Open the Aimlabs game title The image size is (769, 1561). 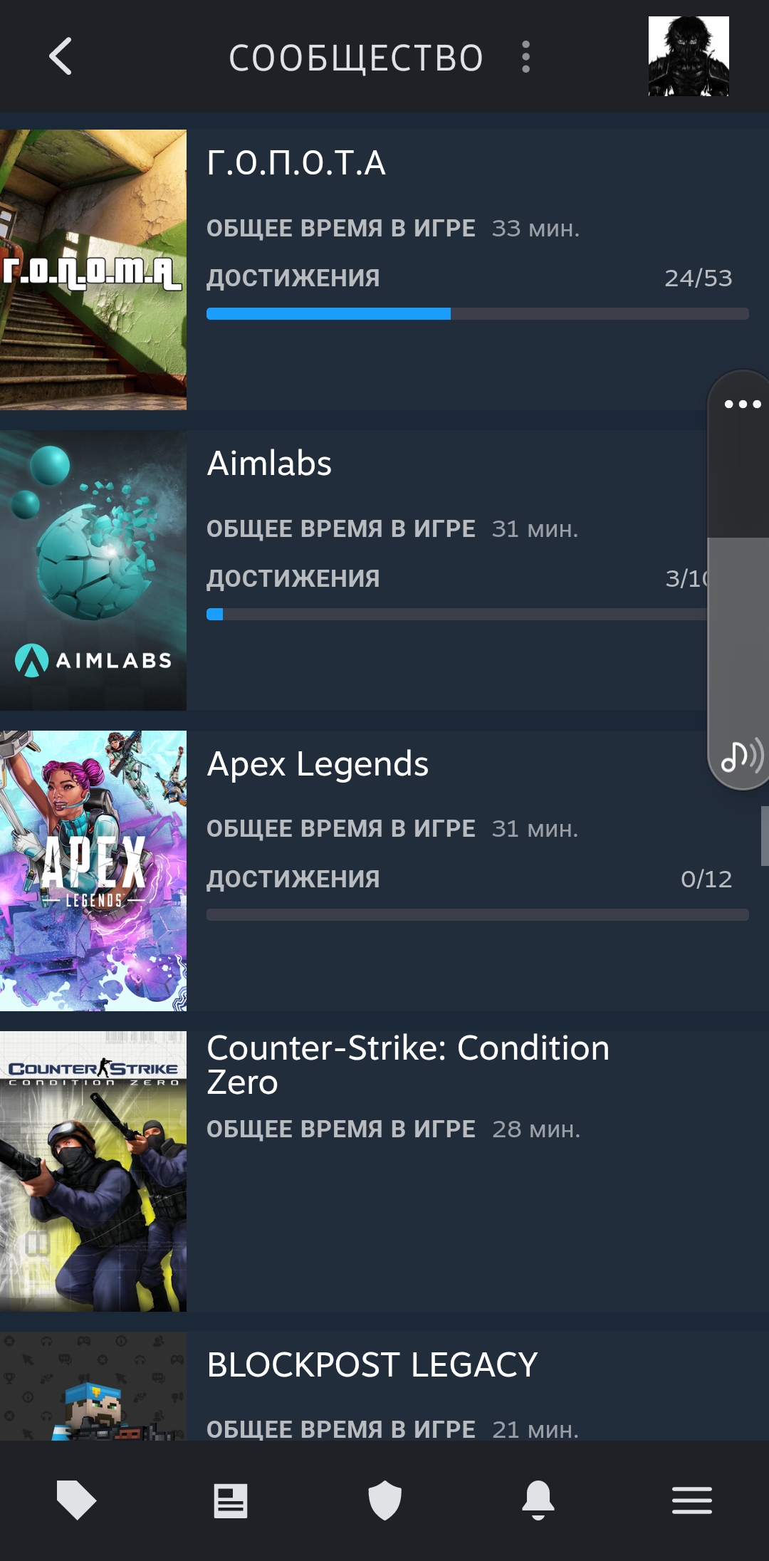(269, 464)
